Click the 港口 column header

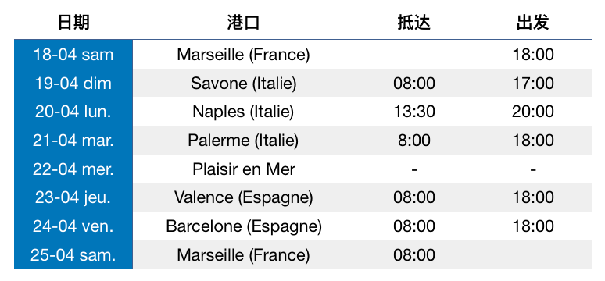click(243, 23)
